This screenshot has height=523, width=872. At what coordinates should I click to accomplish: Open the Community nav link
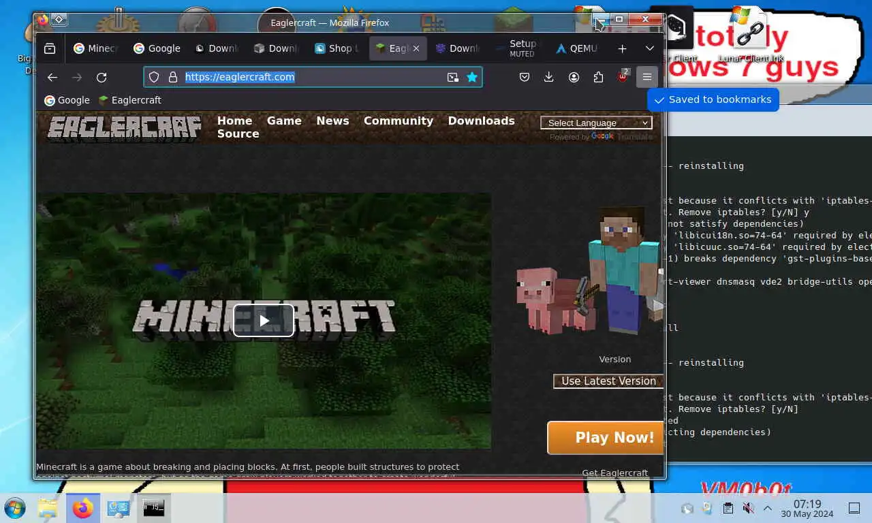tap(399, 121)
